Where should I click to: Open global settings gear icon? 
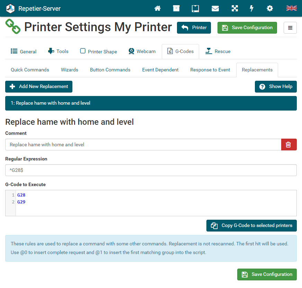269,8
